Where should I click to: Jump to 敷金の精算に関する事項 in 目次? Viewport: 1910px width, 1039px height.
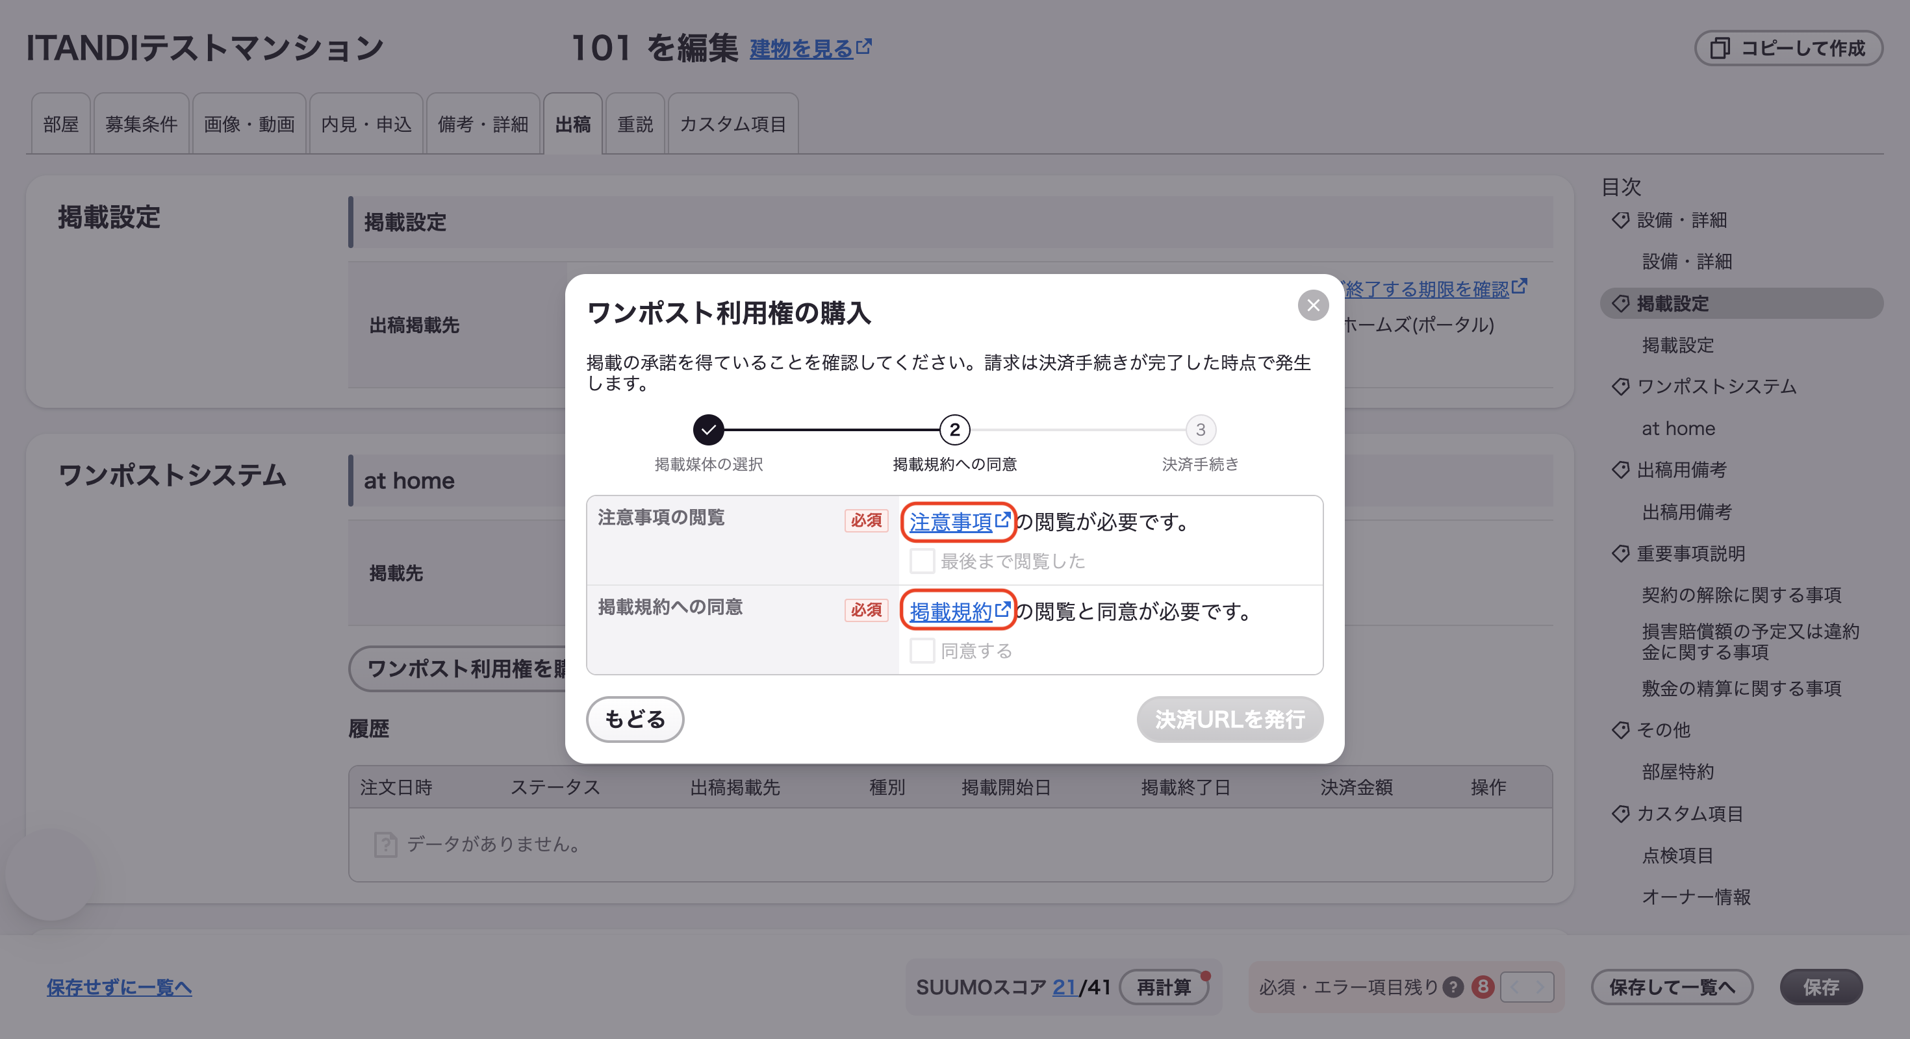pos(1741,688)
